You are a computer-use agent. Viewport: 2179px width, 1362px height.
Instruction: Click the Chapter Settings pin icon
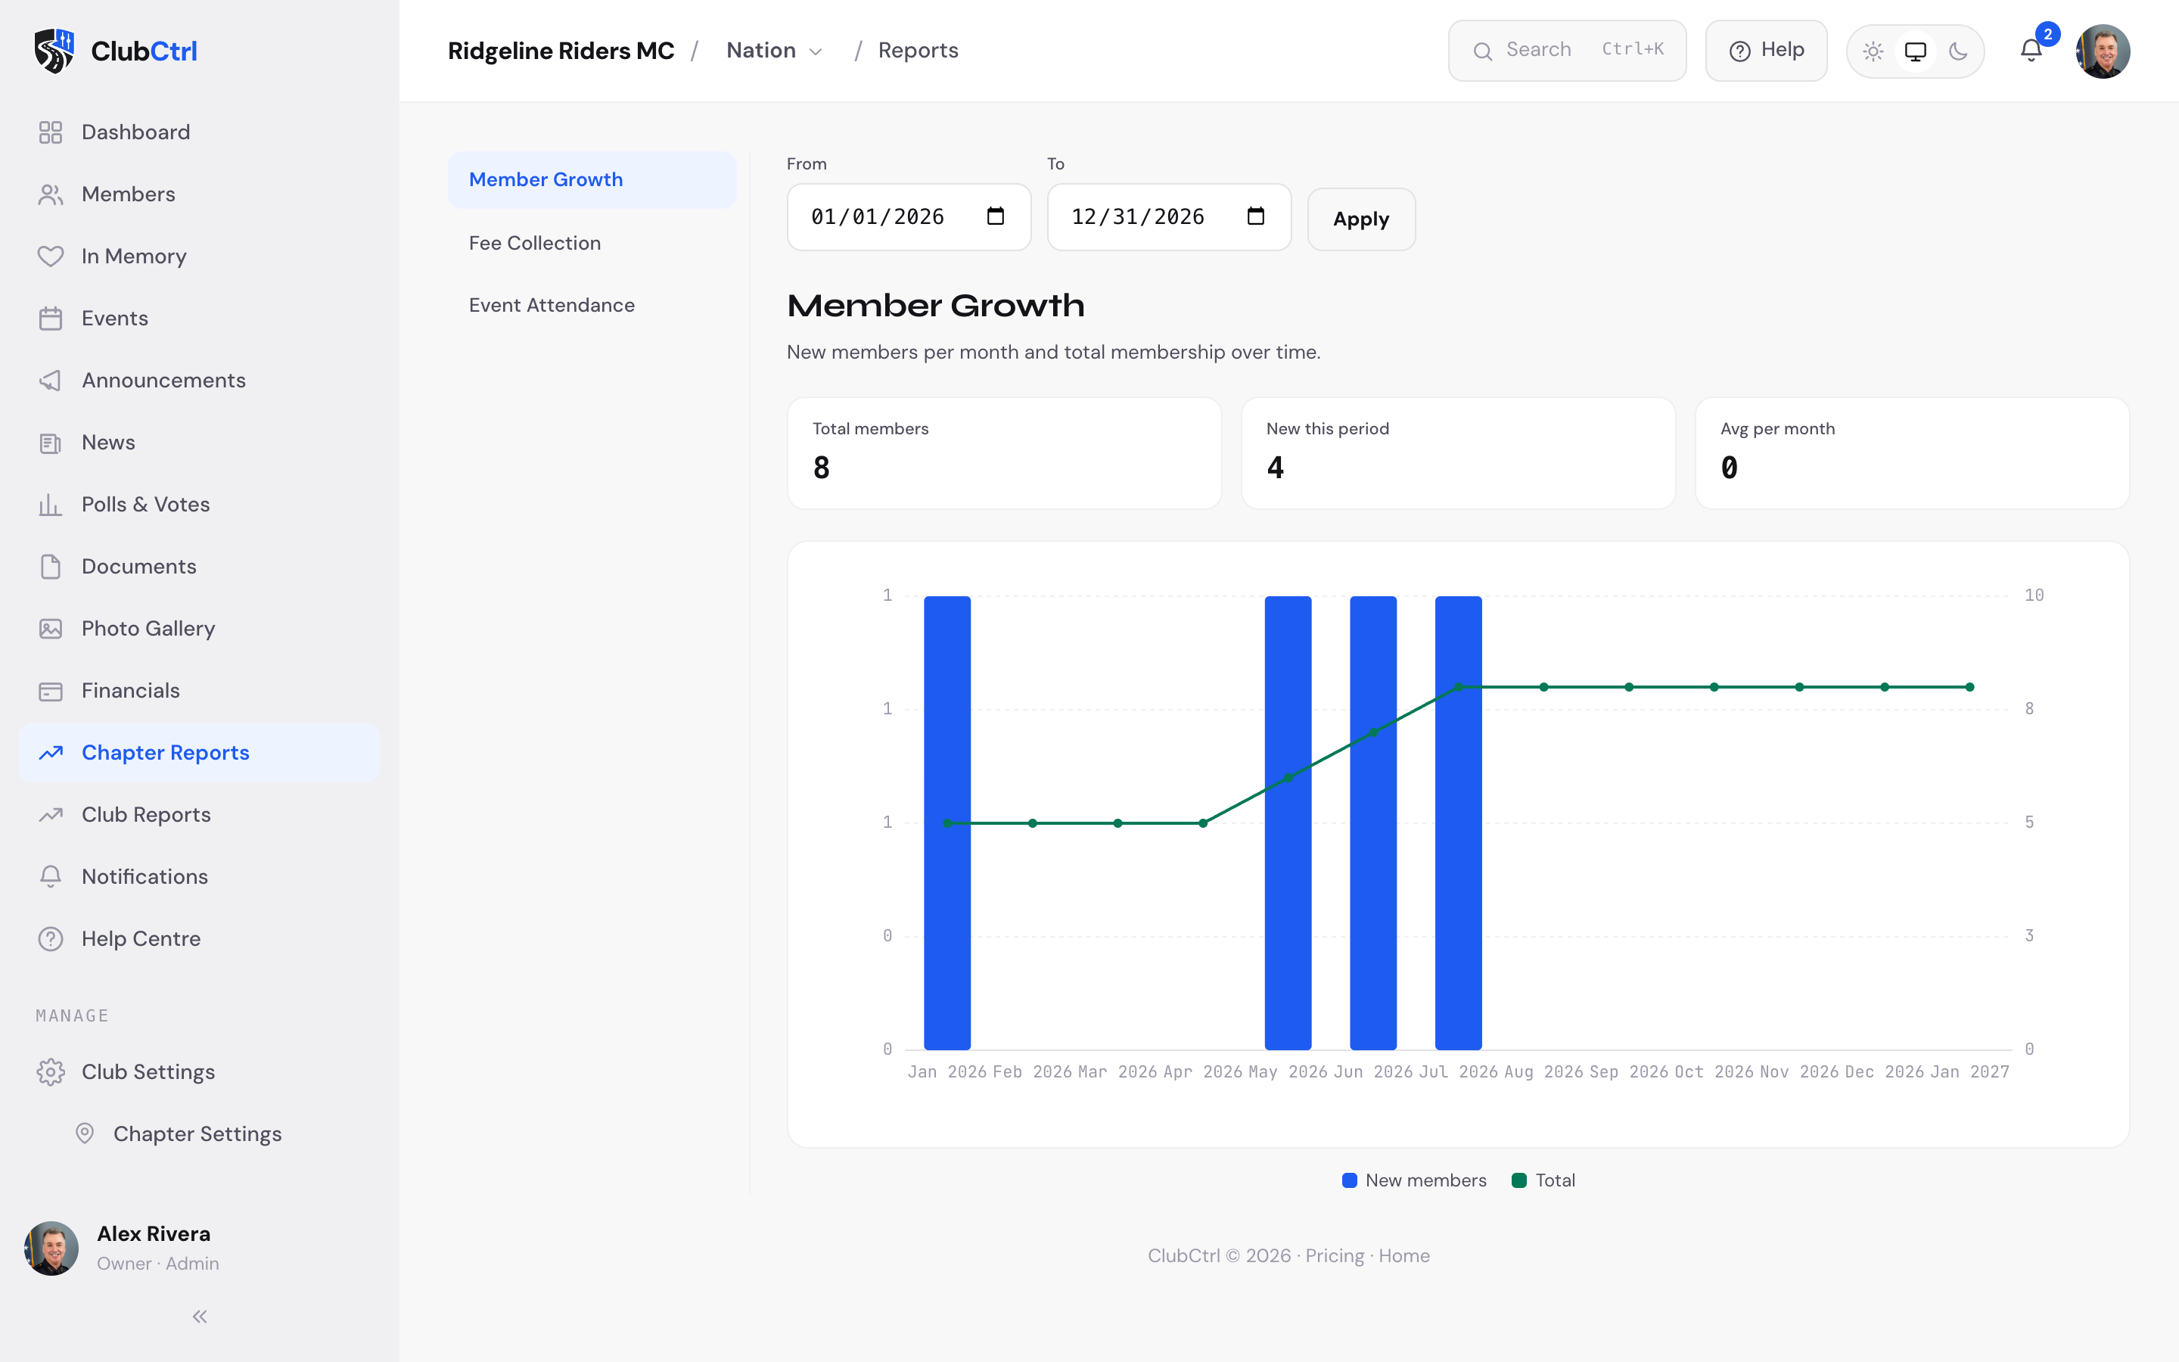[85, 1133]
